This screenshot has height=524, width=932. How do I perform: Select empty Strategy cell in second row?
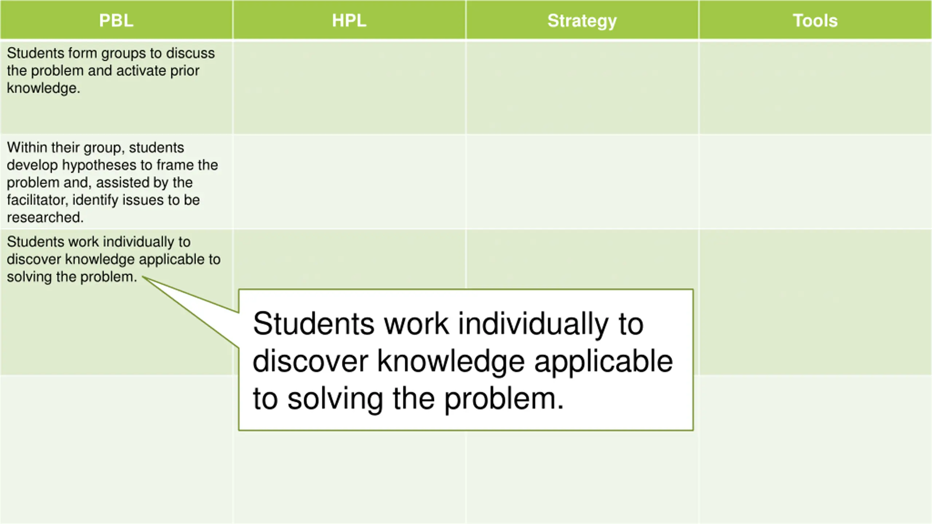click(582, 182)
